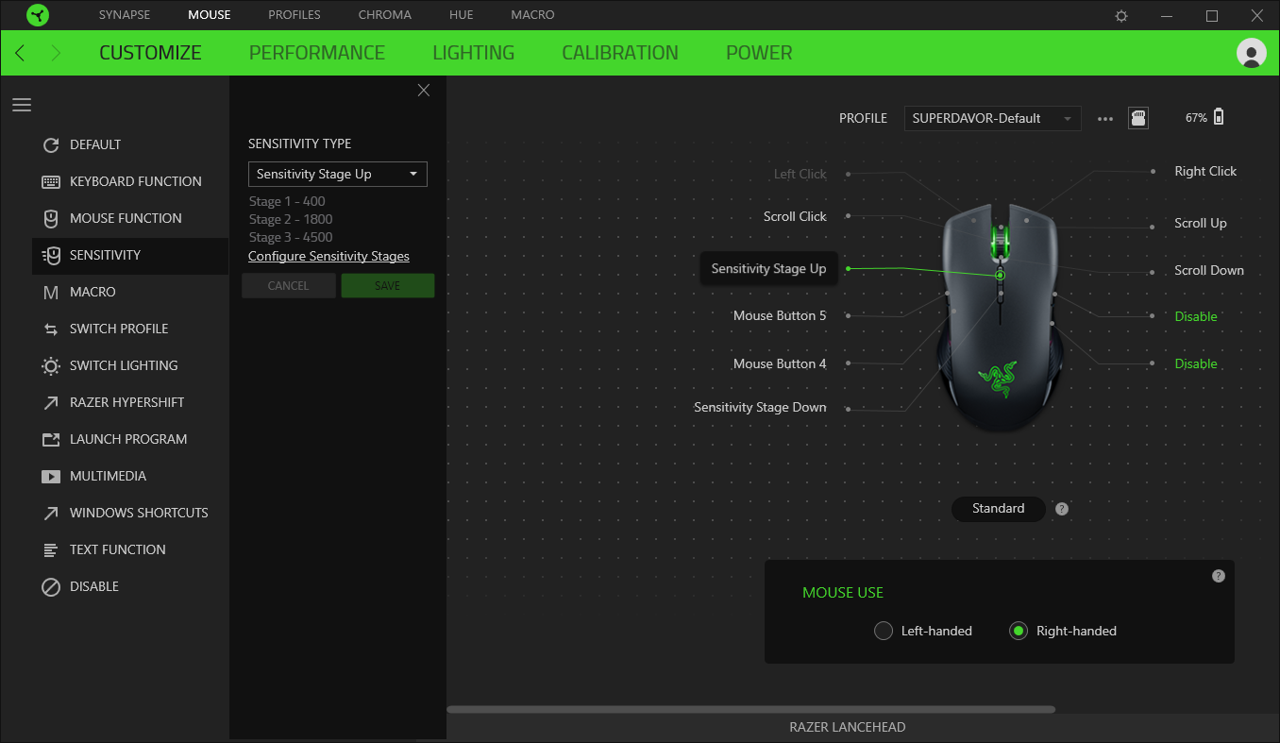Image resolution: width=1280 pixels, height=743 pixels.
Task: Switch to the Mouse tab
Action: [x=209, y=15]
